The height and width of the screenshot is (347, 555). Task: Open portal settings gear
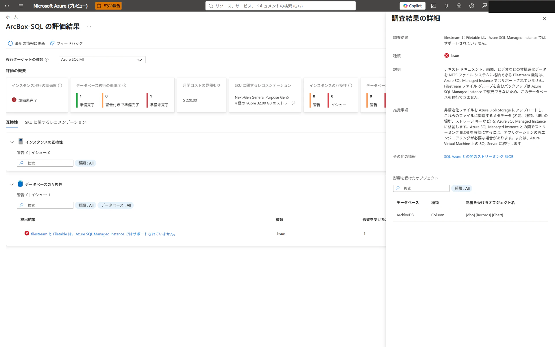coord(459,6)
